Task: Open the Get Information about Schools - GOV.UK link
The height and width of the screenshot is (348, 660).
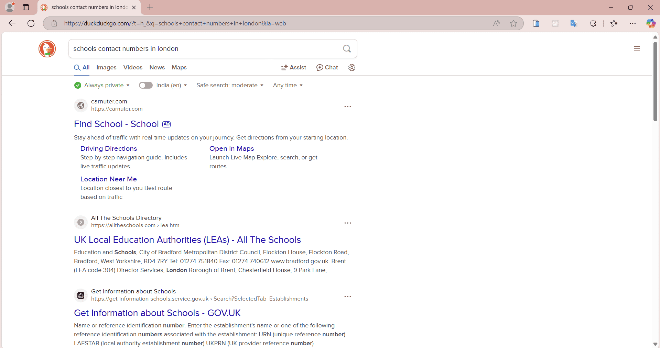Action: point(157,313)
